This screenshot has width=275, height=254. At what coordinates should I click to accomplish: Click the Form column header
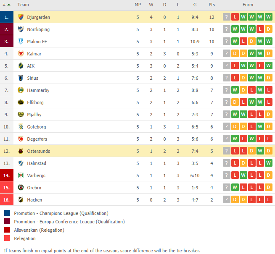(248, 5)
